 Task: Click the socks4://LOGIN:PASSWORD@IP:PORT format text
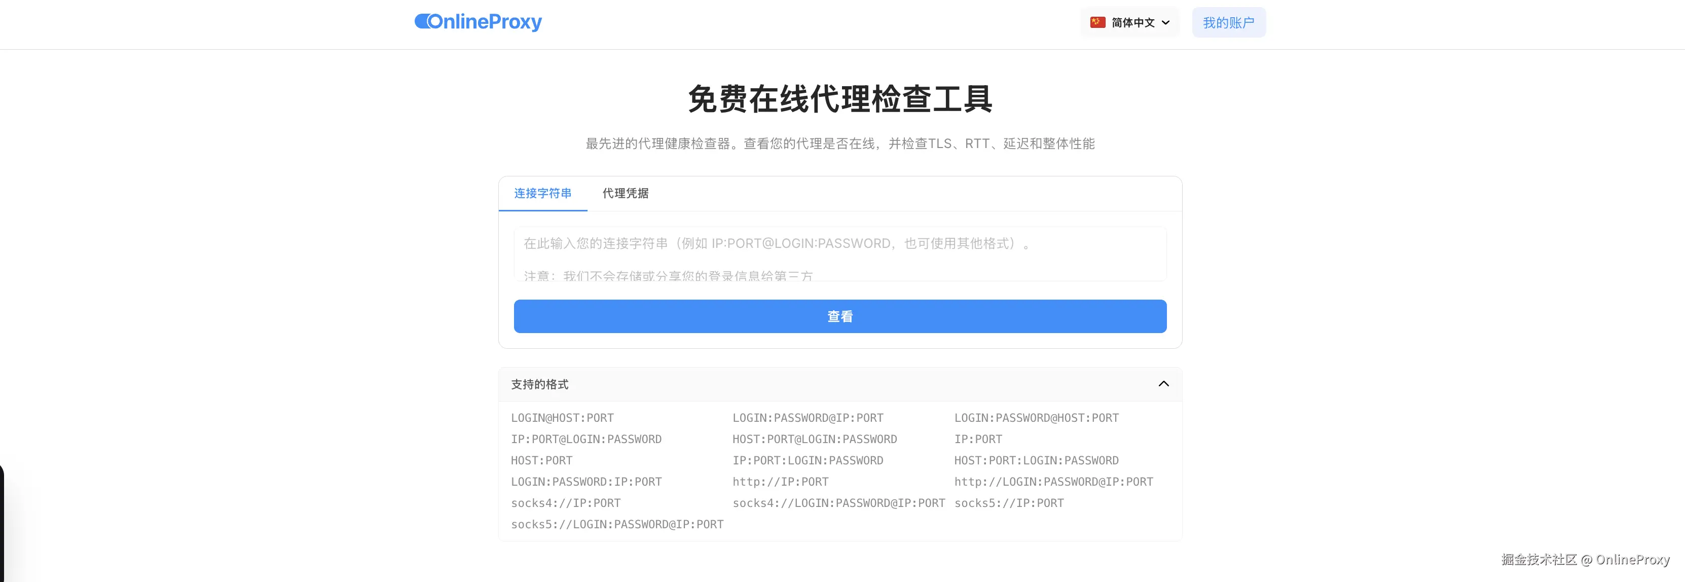coord(838,503)
